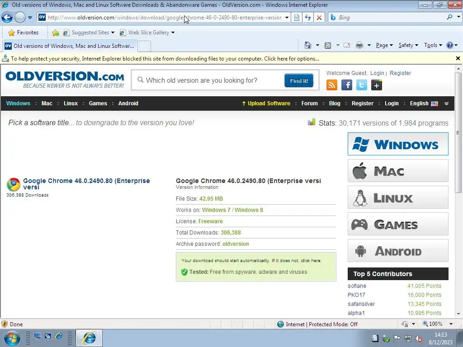Select Windows in the navigation bar
This screenshot has width=463, height=347.
click(x=18, y=103)
